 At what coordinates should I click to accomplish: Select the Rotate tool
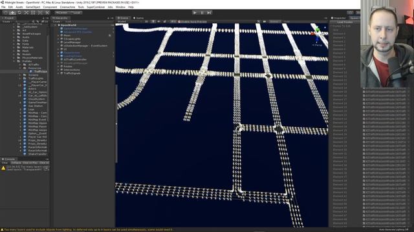(19, 13)
